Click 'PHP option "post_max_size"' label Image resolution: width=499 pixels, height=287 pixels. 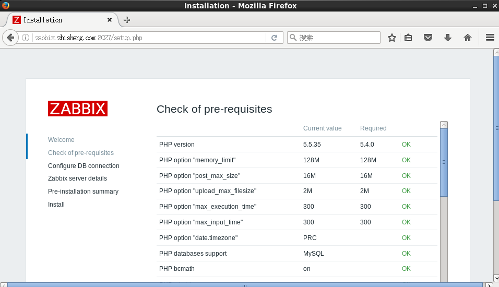click(199, 176)
